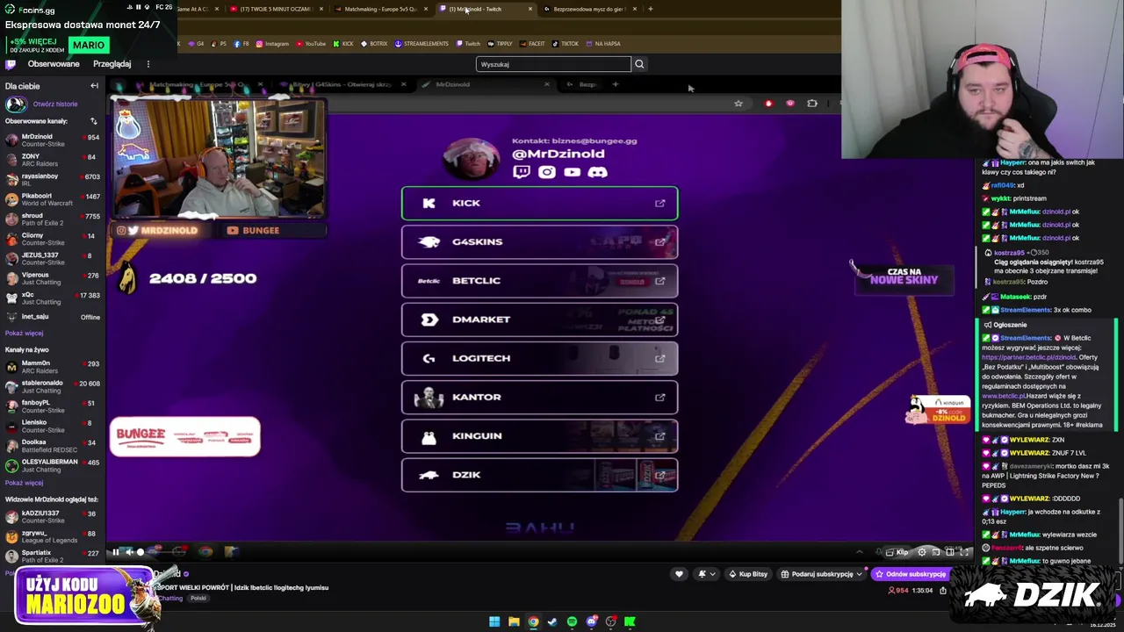Open the shroud channel in sidebar
This screenshot has height=632, width=1124.
coord(53,219)
